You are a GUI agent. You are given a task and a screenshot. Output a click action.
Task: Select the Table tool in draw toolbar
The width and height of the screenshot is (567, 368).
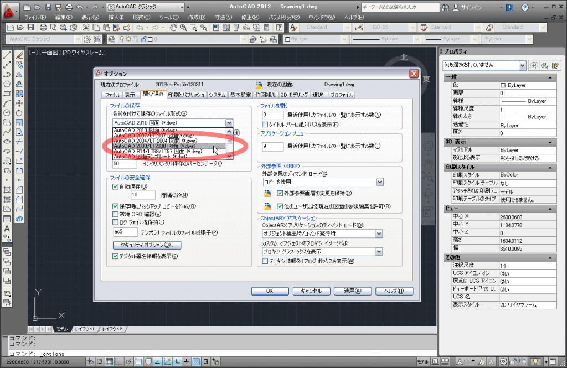(7, 219)
